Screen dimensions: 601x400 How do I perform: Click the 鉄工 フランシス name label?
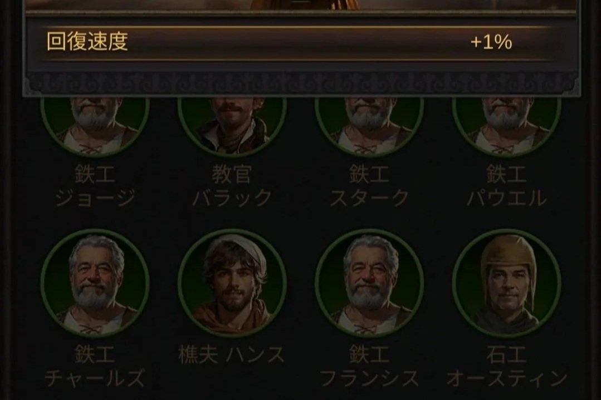[369, 366]
